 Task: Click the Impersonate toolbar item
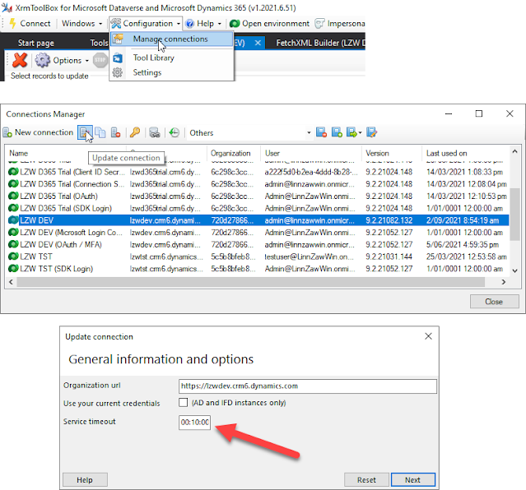tap(339, 24)
